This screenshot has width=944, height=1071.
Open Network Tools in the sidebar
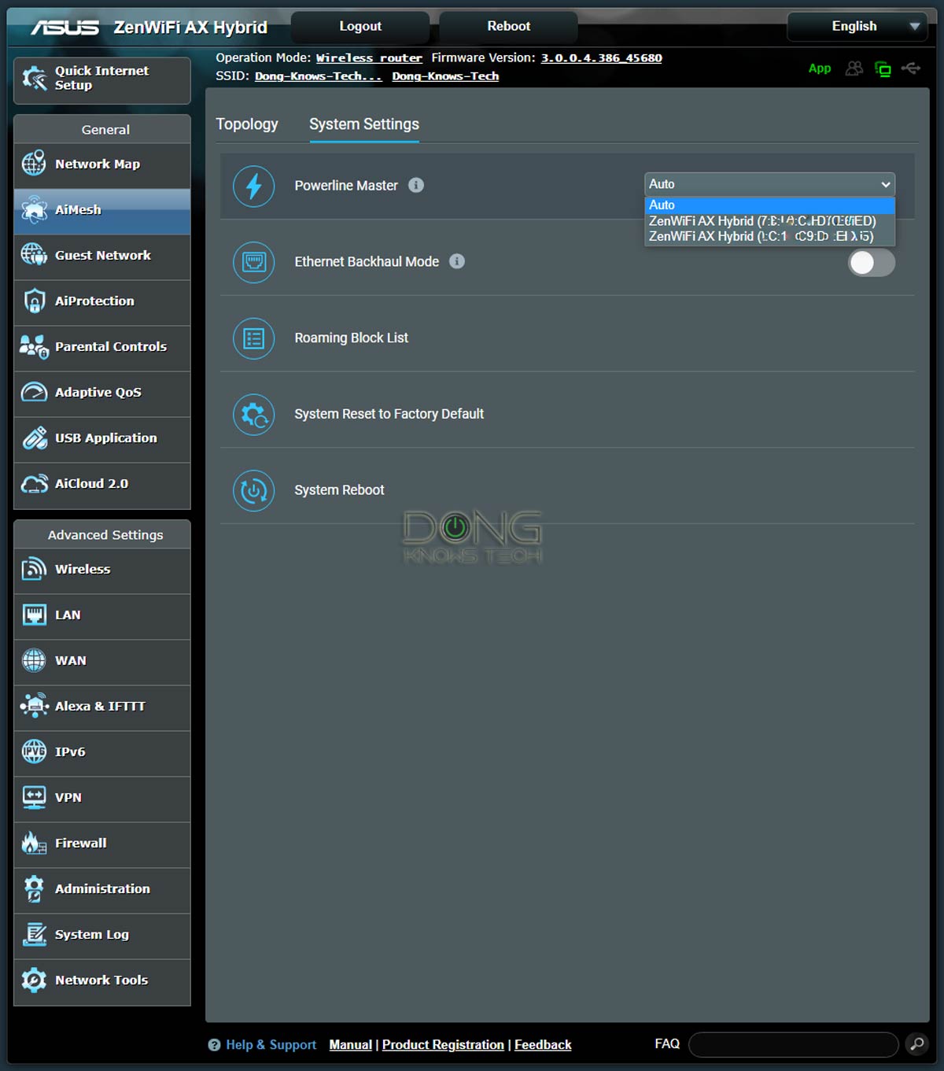tap(102, 981)
